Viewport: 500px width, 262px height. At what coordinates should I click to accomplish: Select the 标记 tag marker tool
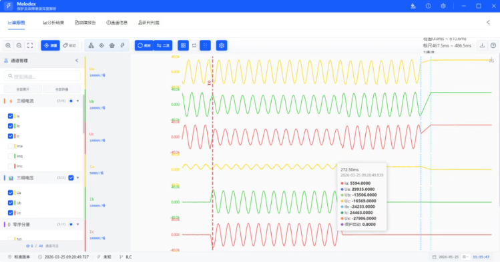tap(69, 45)
